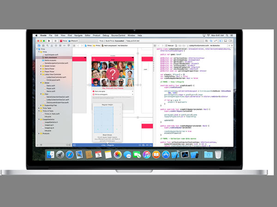
Task: Open Safari from the Dock
Action: (x=70, y=155)
